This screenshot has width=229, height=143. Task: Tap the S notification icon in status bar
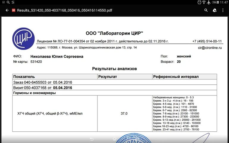click(13, 2)
